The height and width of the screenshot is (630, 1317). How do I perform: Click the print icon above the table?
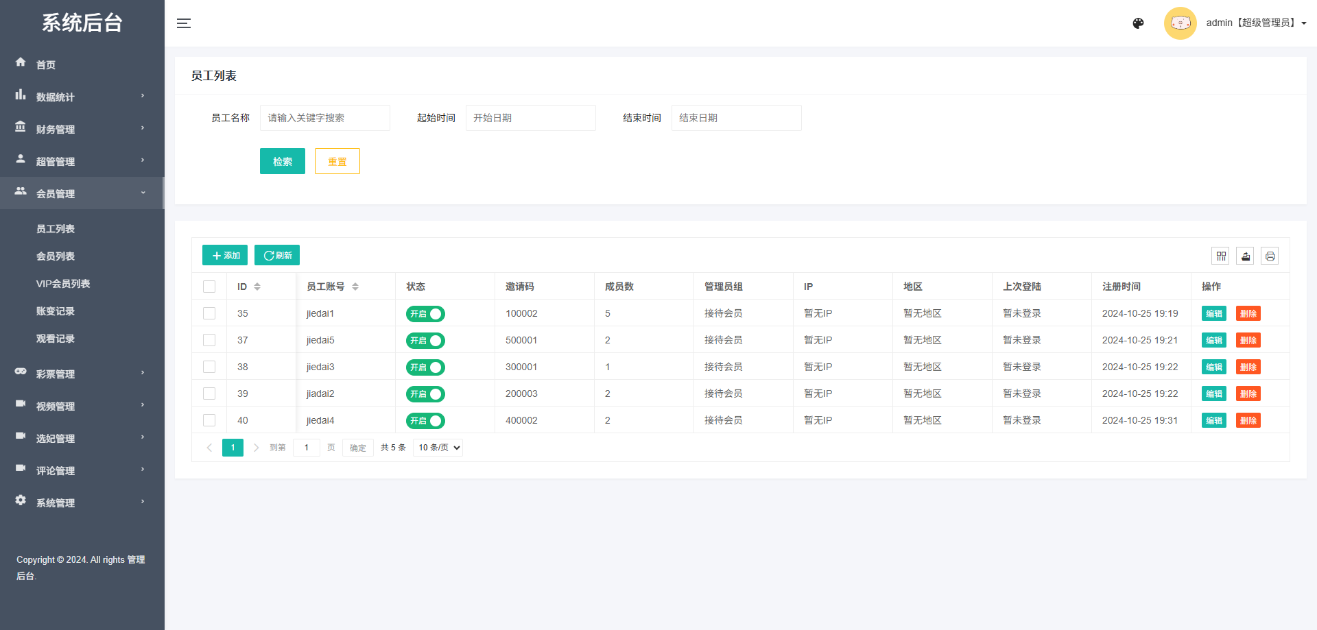(1270, 256)
